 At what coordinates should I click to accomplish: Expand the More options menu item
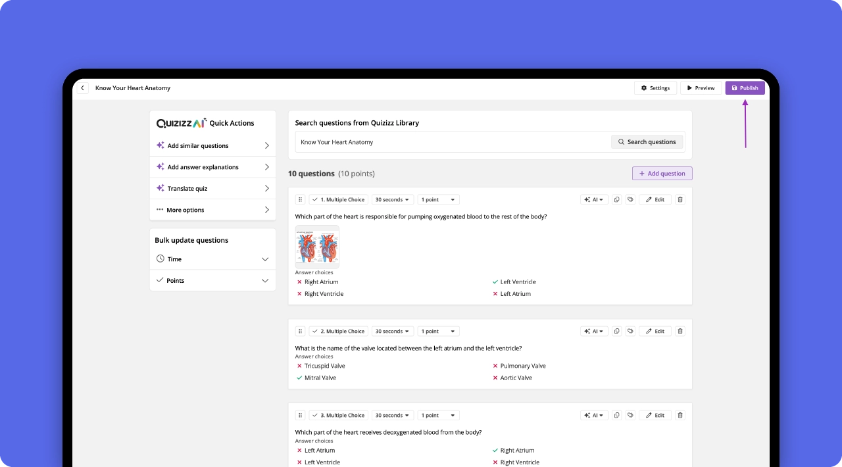click(x=212, y=209)
